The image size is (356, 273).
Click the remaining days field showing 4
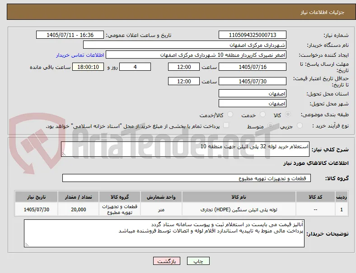point(135,67)
